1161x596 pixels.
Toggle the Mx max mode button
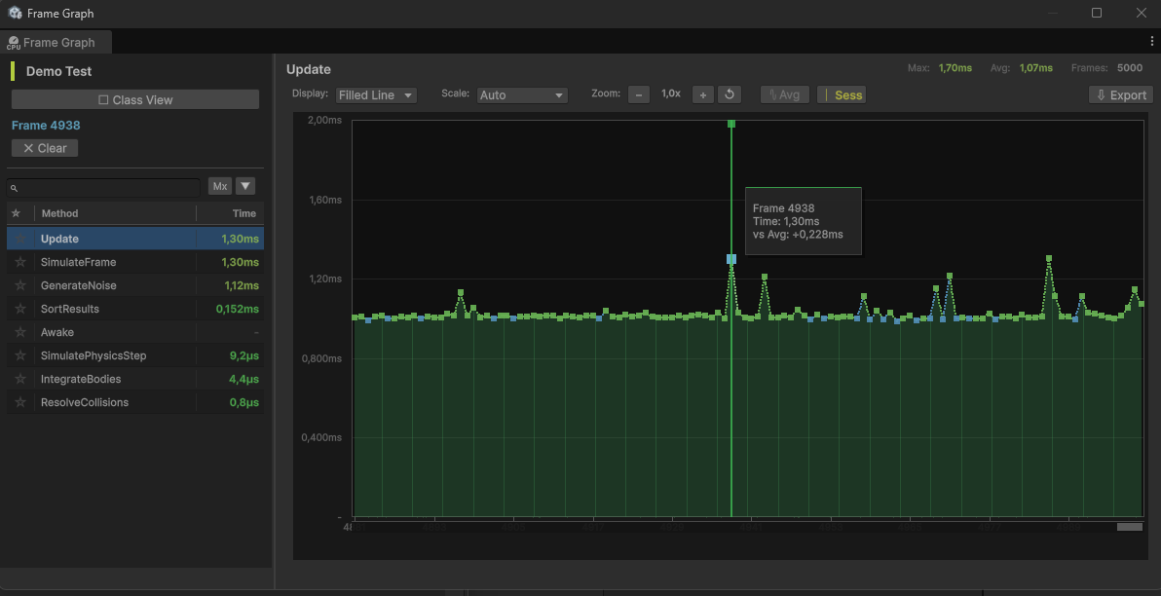pyautogui.click(x=220, y=186)
